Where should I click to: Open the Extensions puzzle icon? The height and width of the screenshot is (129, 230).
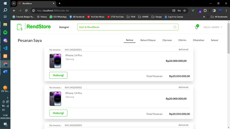(x=205, y=10)
